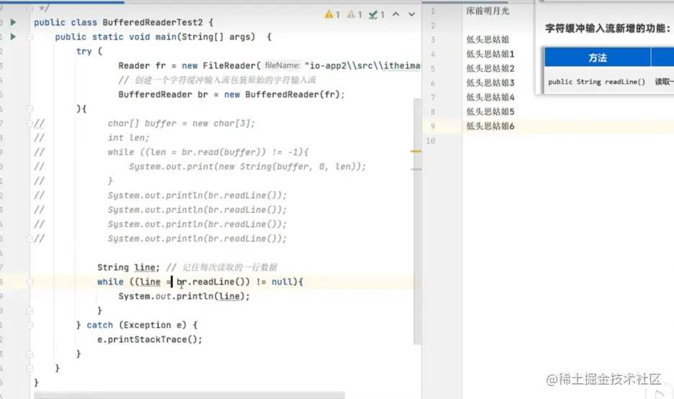Image resolution: width=674 pixels, height=399 pixels.
Task: Collapse the while loop fold marker
Action: [29, 283]
